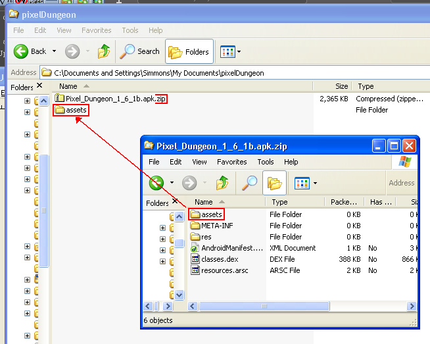
Task: Click the pixelDungeon folders tree scrollbar thumb
Action: pyautogui.click(x=44, y=210)
